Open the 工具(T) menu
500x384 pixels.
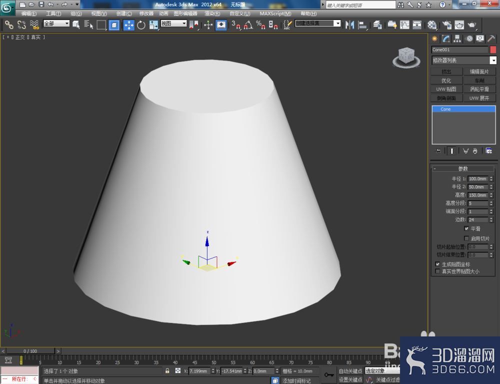(x=53, y=14)
